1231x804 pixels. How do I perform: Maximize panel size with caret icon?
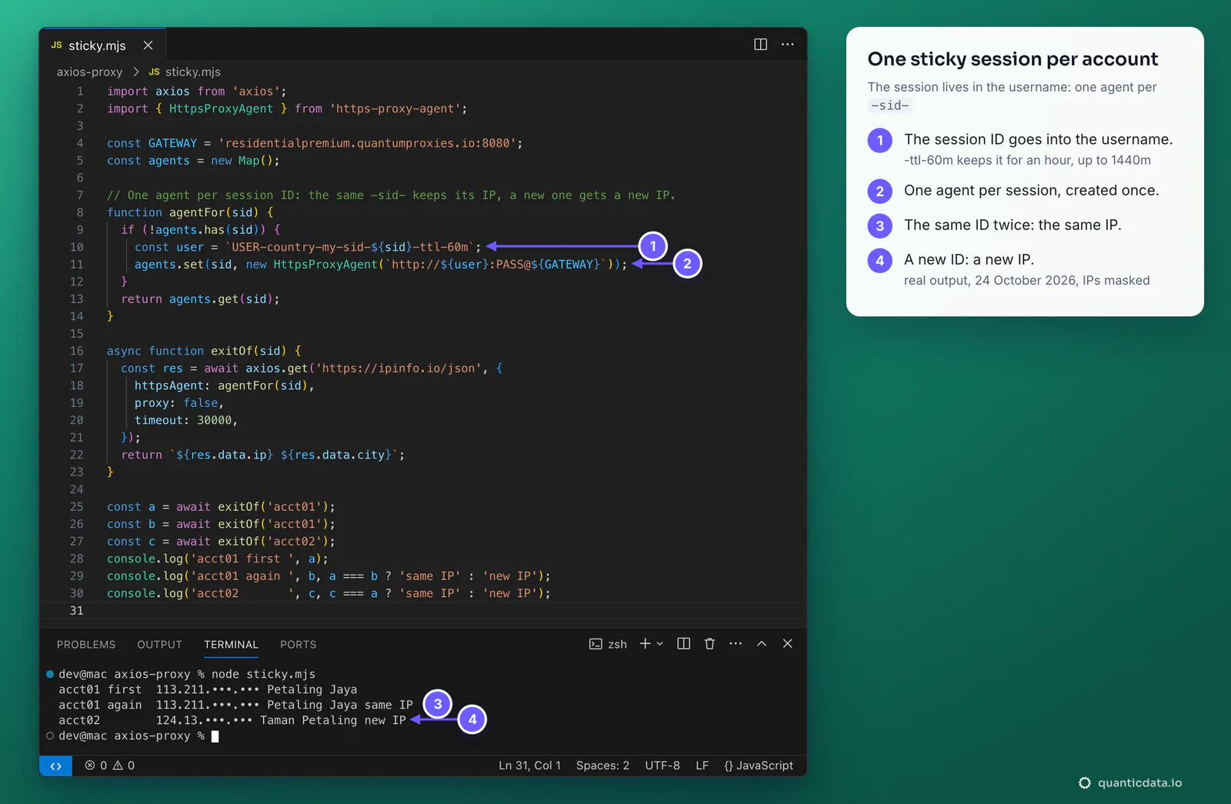click(x=762, y=644)
